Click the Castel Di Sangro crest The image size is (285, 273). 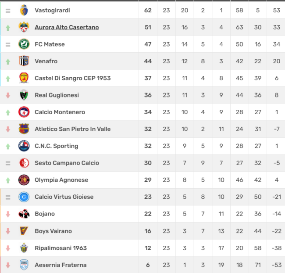pos(24,78)
